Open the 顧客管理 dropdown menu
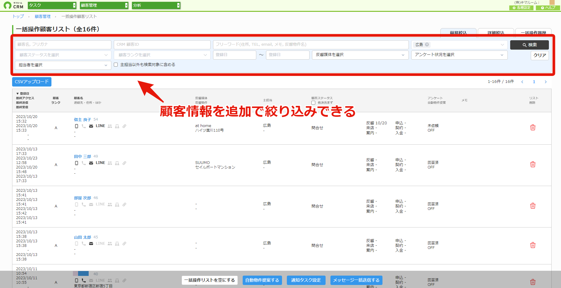Viewport: 561px width, 288px height. [104, 5]
